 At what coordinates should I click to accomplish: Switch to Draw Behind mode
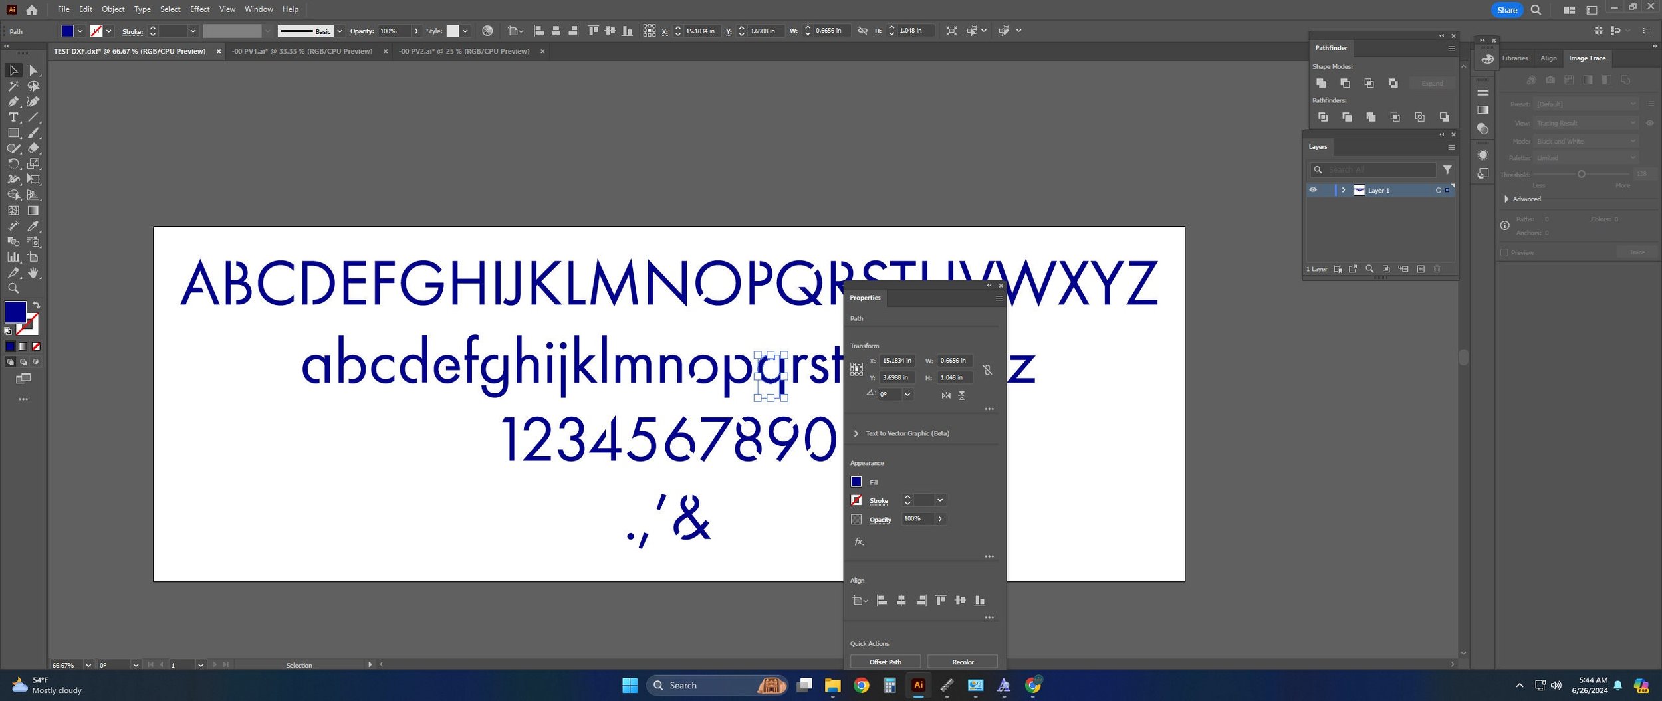click(x=23, y=362)
